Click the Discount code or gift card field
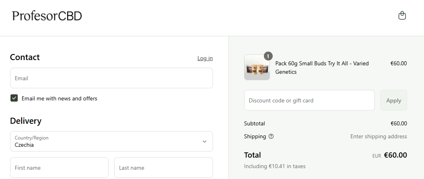This screenshot has height=179, width=424. 309,100
